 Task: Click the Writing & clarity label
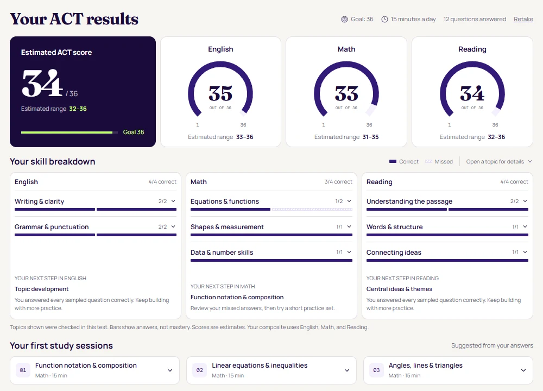pos(39,201)
